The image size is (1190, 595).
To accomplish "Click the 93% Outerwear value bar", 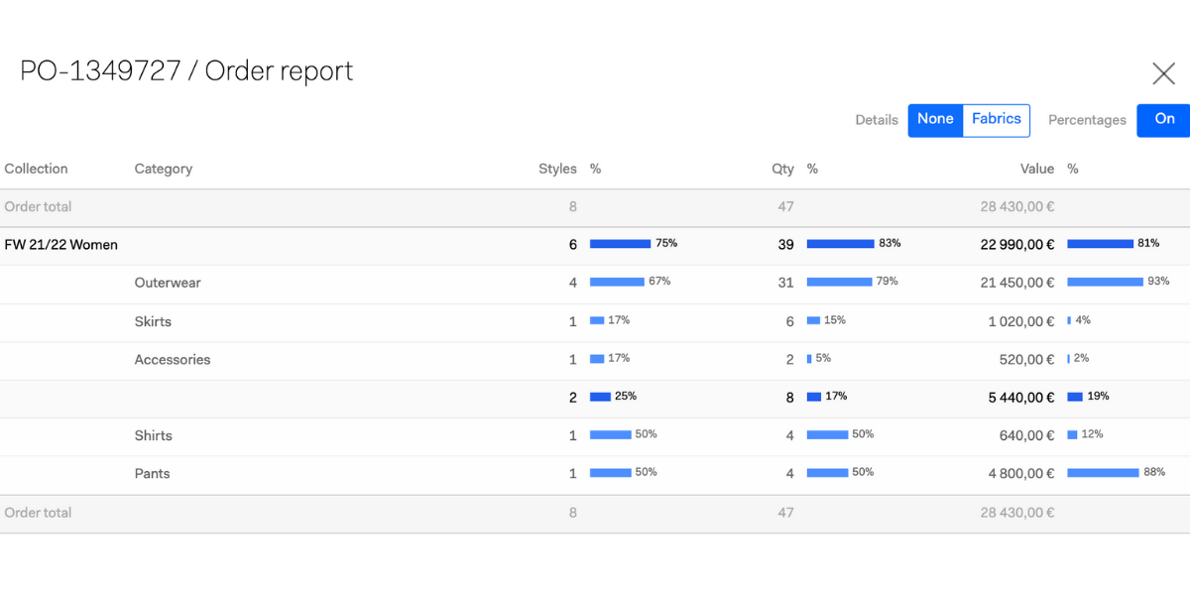I will [1105, 282].
